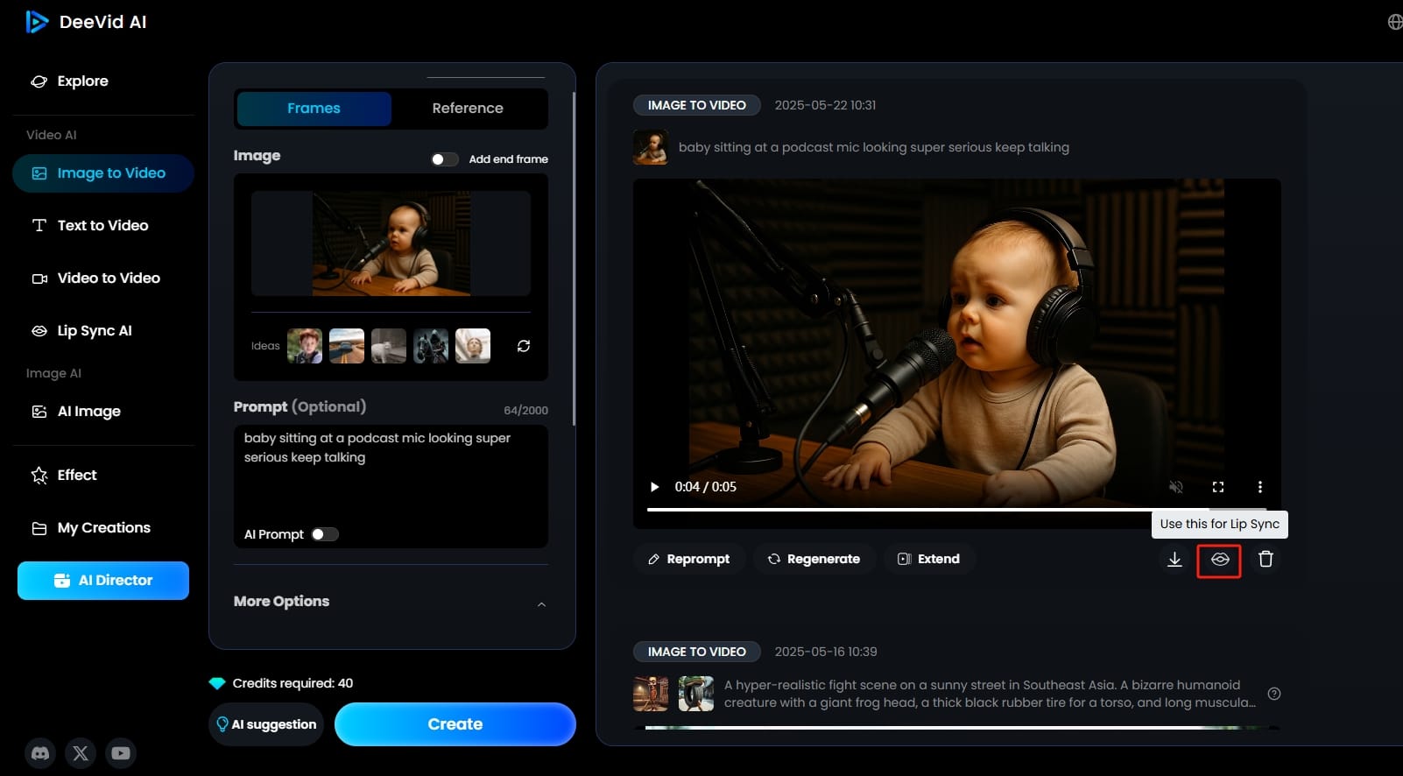Viewport: 1403px width, 776px height.
Task: Open the Explore page
Action: tap(70, 81)
